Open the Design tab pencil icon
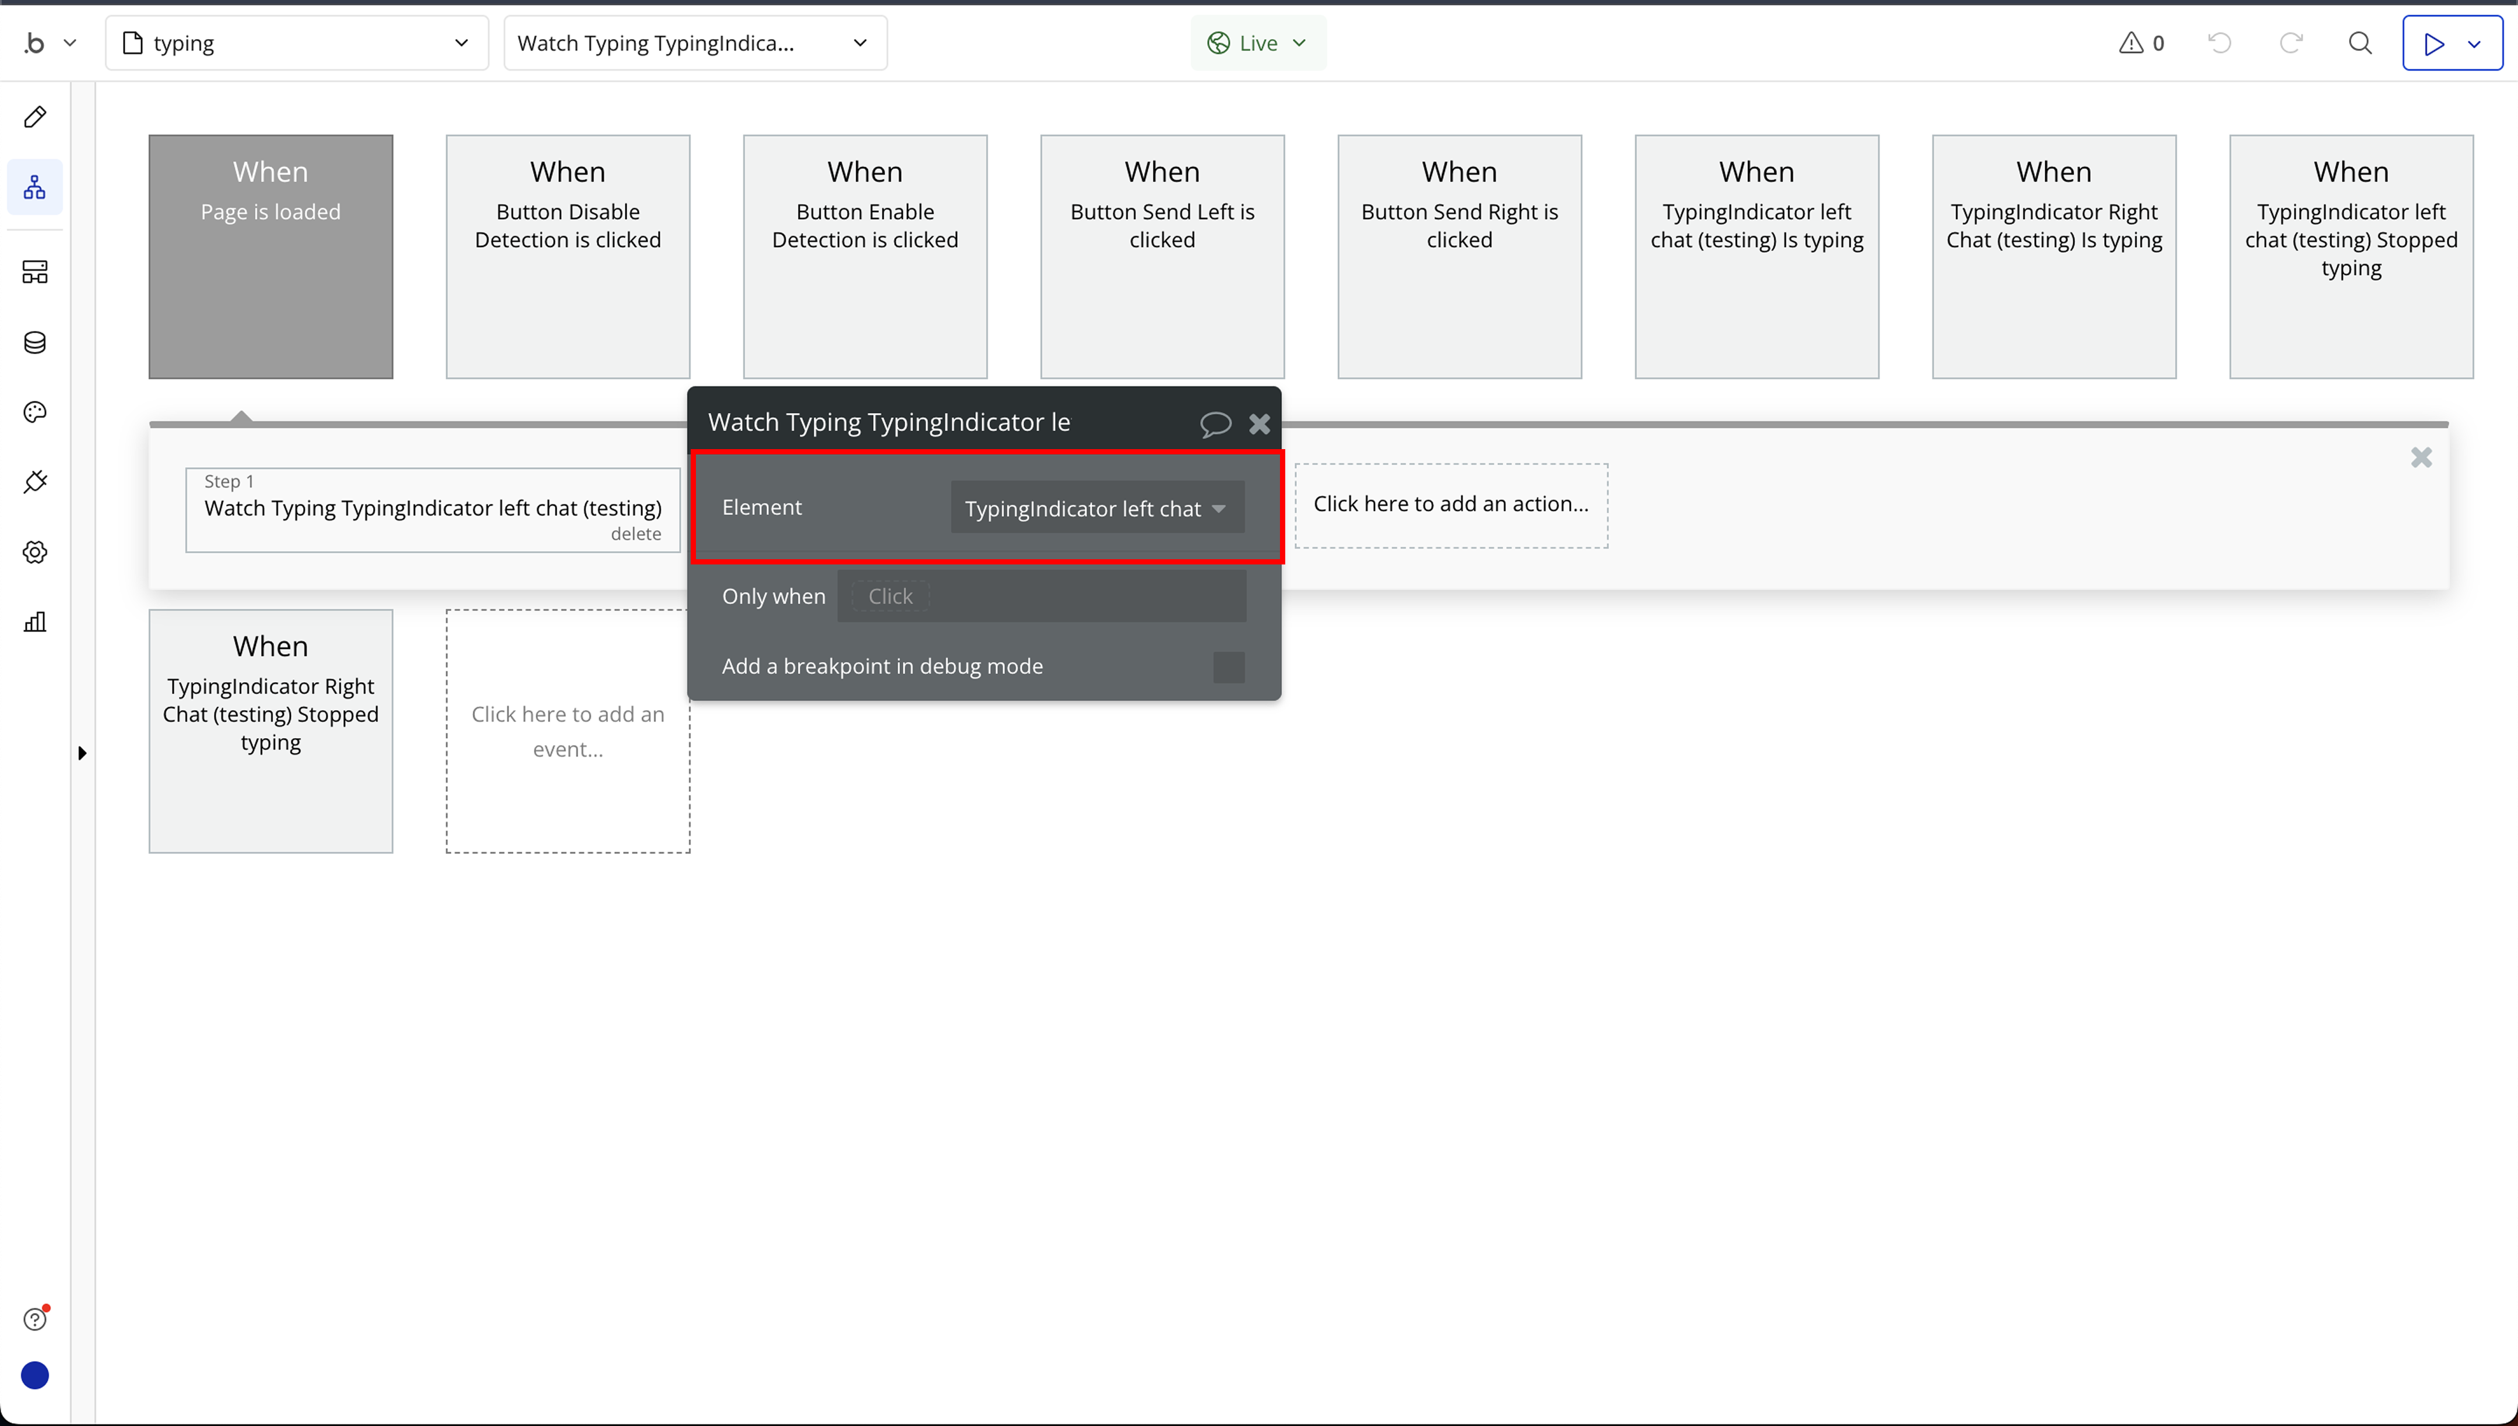 coord(36,118)
